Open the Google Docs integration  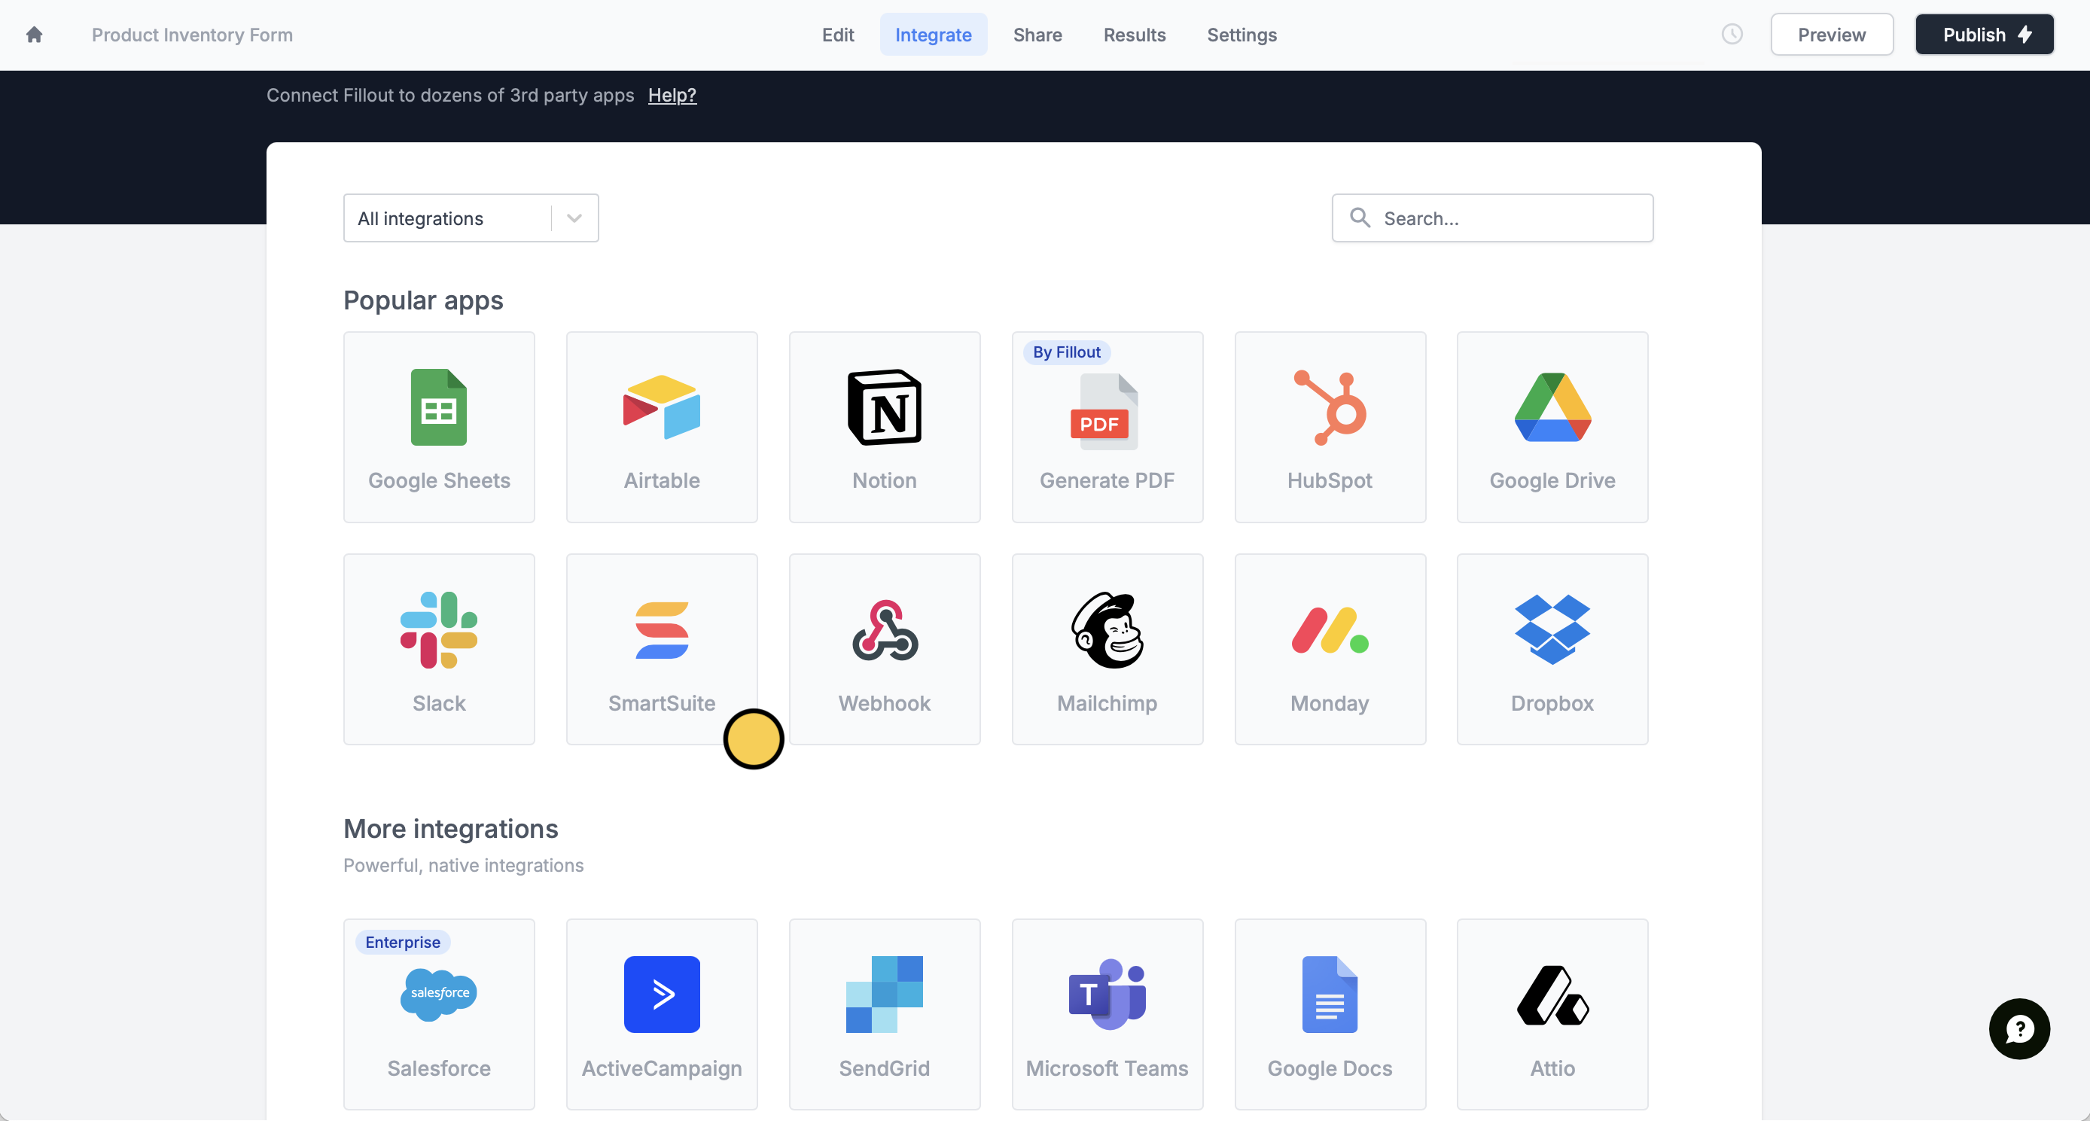tap(1330, 1014)
